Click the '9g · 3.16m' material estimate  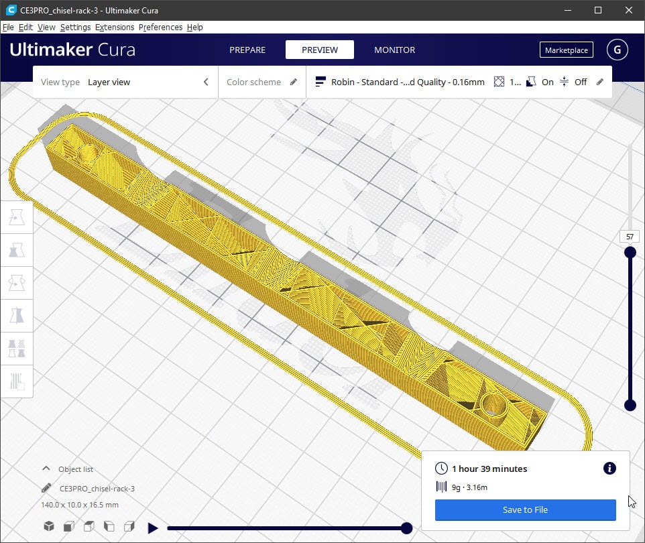coord(469,487)
